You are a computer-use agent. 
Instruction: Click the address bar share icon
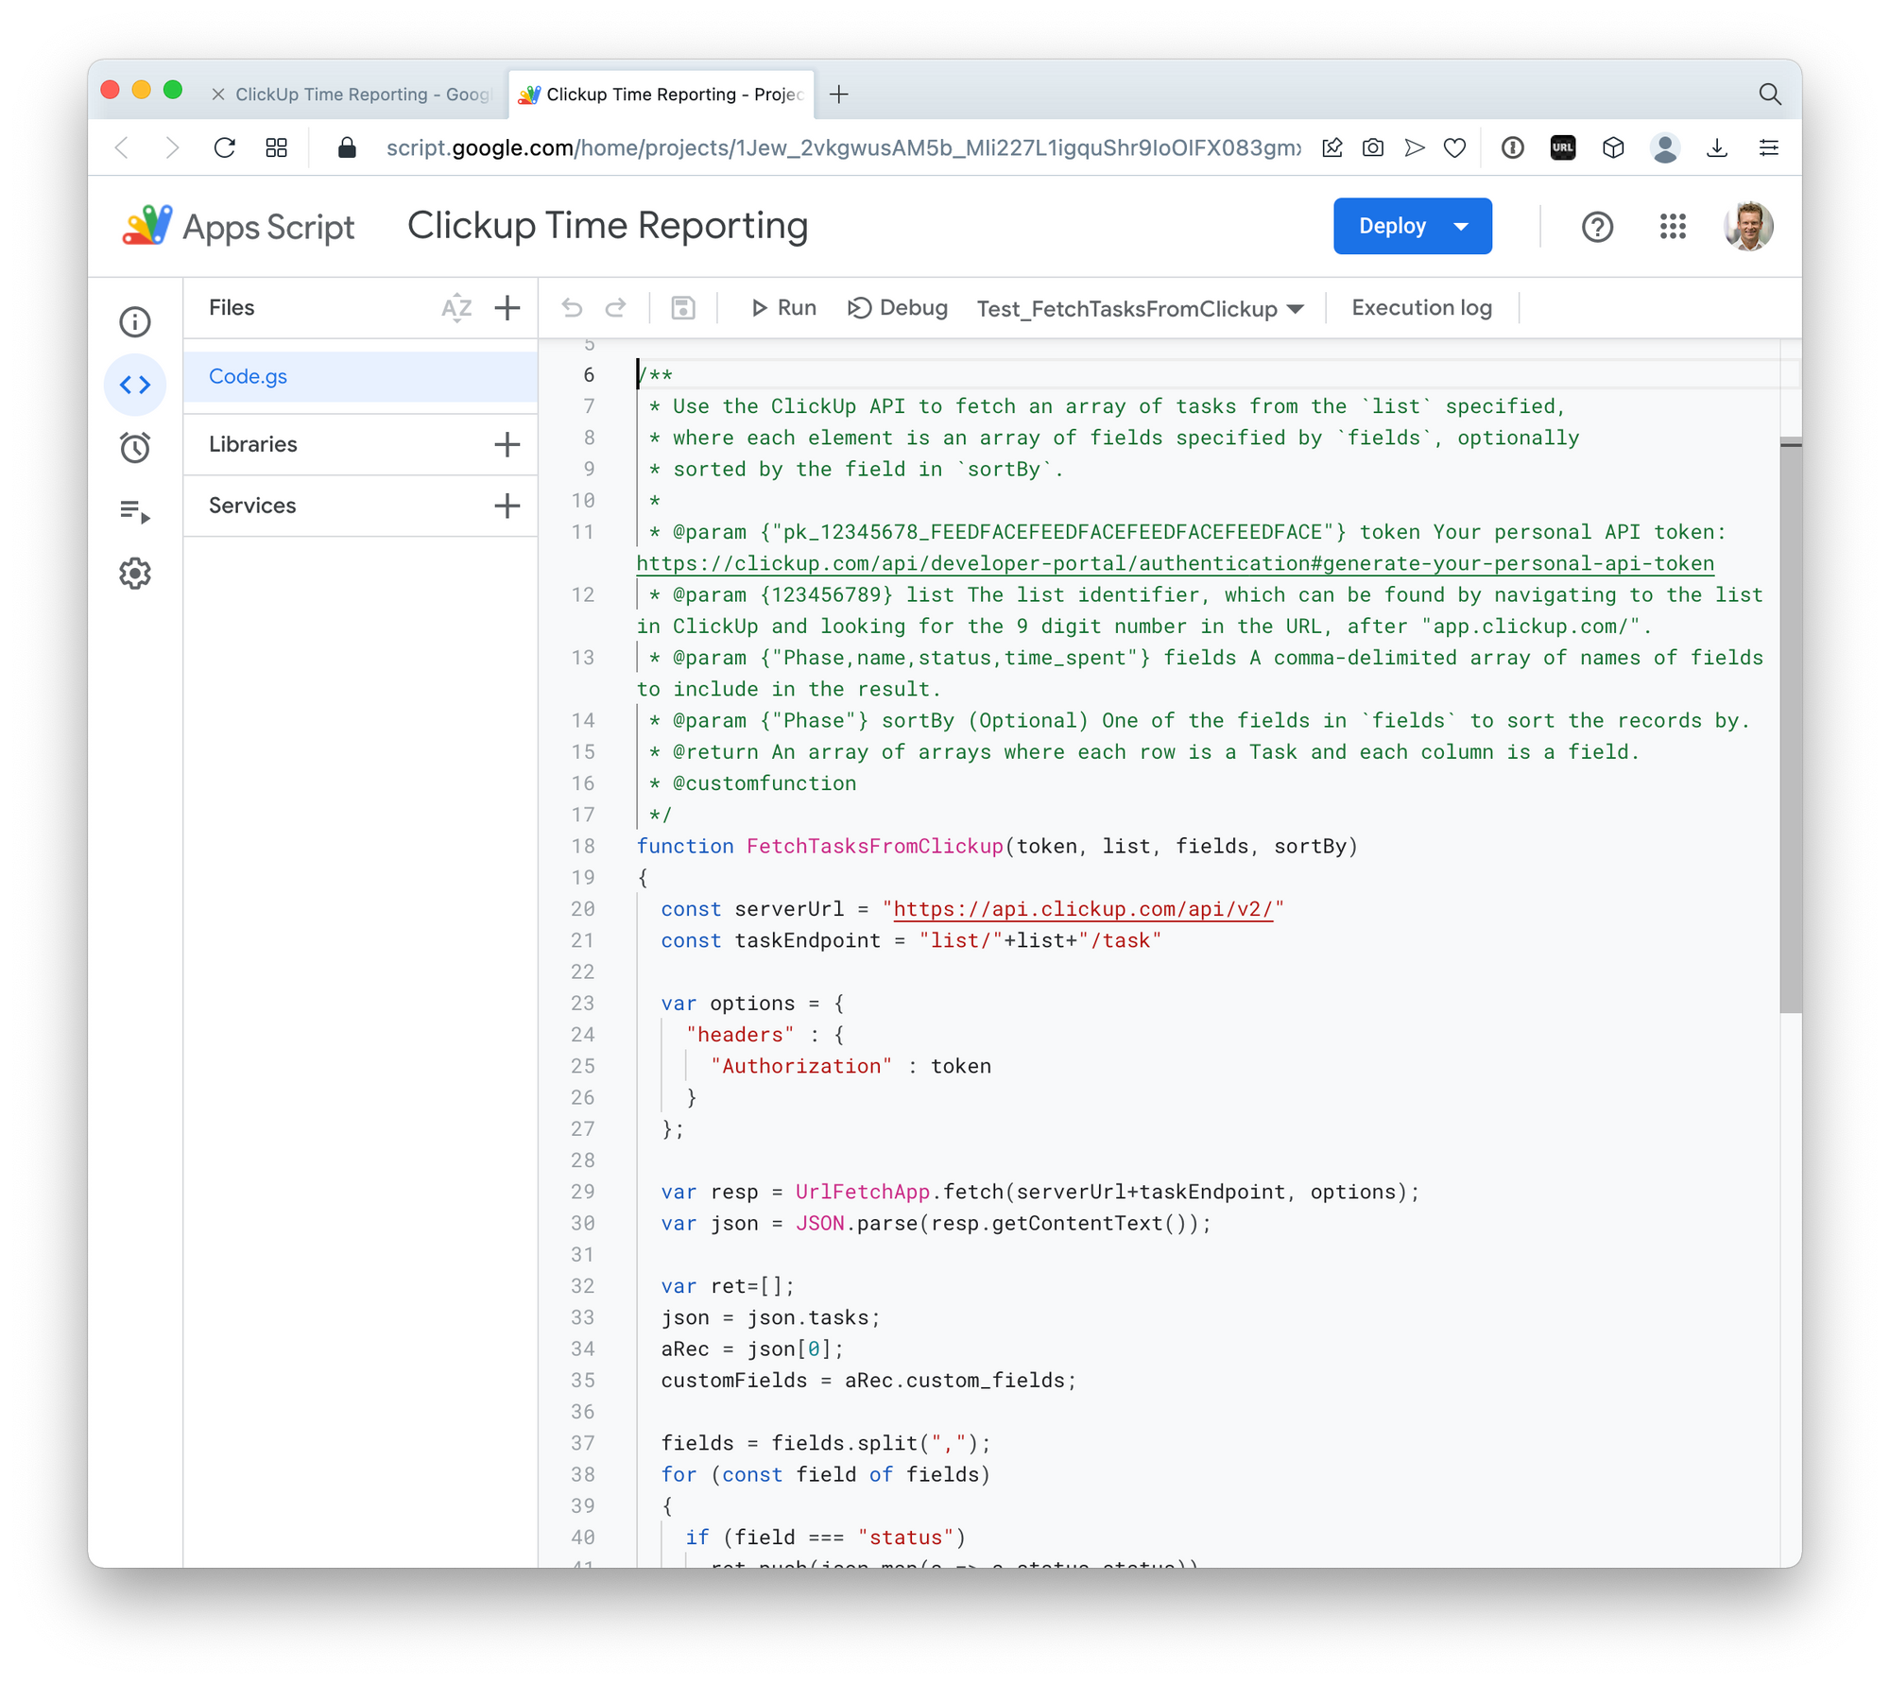tap(1332, 148)
